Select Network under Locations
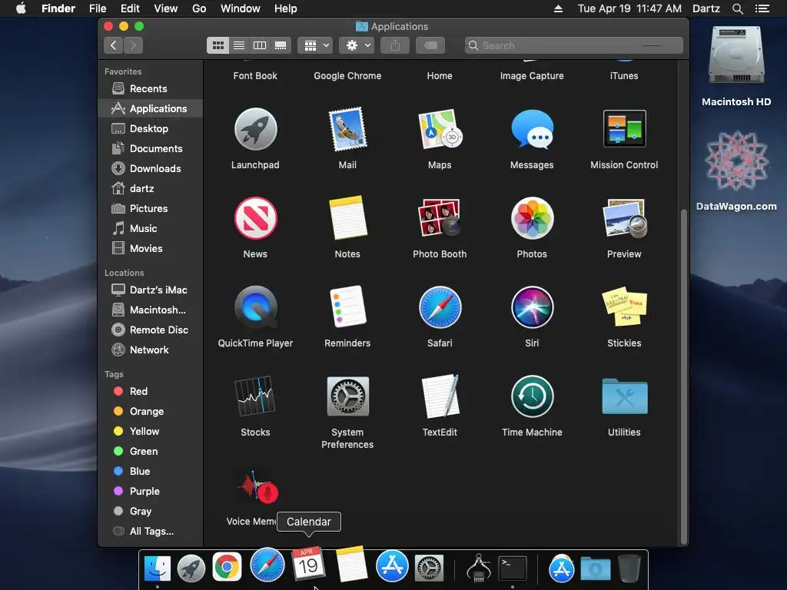 [x=150, y=350]
